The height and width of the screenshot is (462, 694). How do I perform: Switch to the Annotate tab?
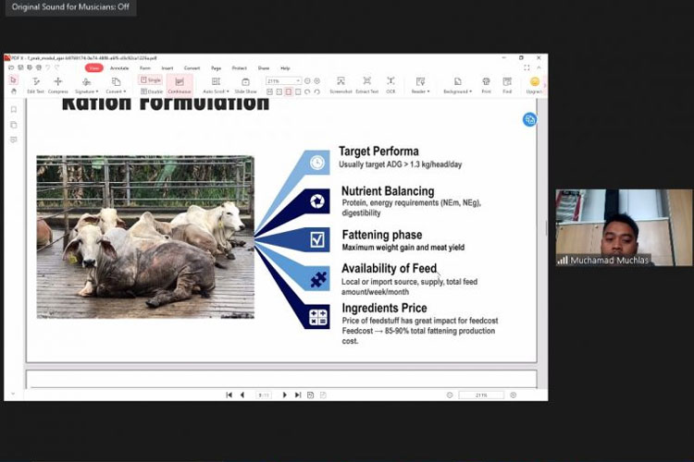(119, 67)
